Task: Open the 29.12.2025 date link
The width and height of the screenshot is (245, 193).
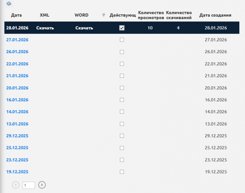Action: coord(17,136)
